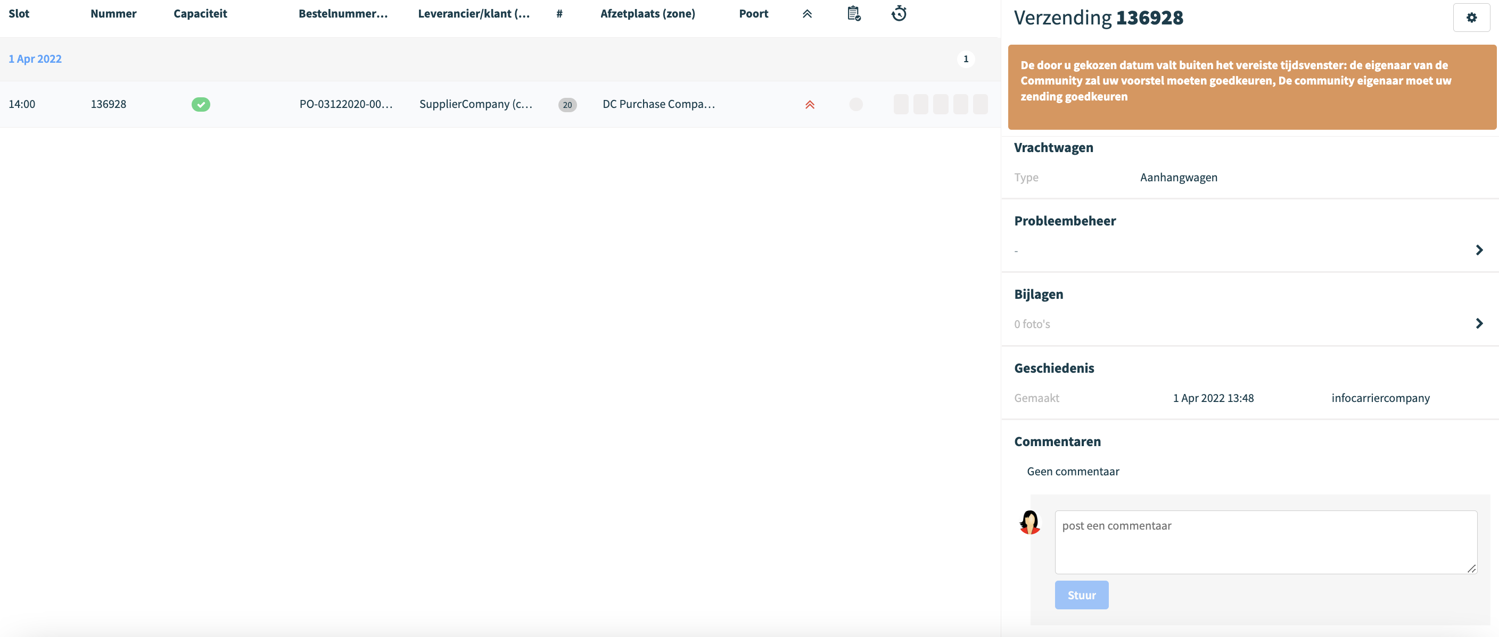Click the Stuur comment button
This screenshot has height=637, width=1499.
click(1081, 595)
